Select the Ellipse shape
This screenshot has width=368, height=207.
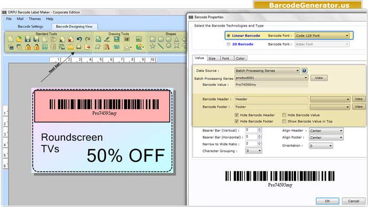[x=169, y=39]
